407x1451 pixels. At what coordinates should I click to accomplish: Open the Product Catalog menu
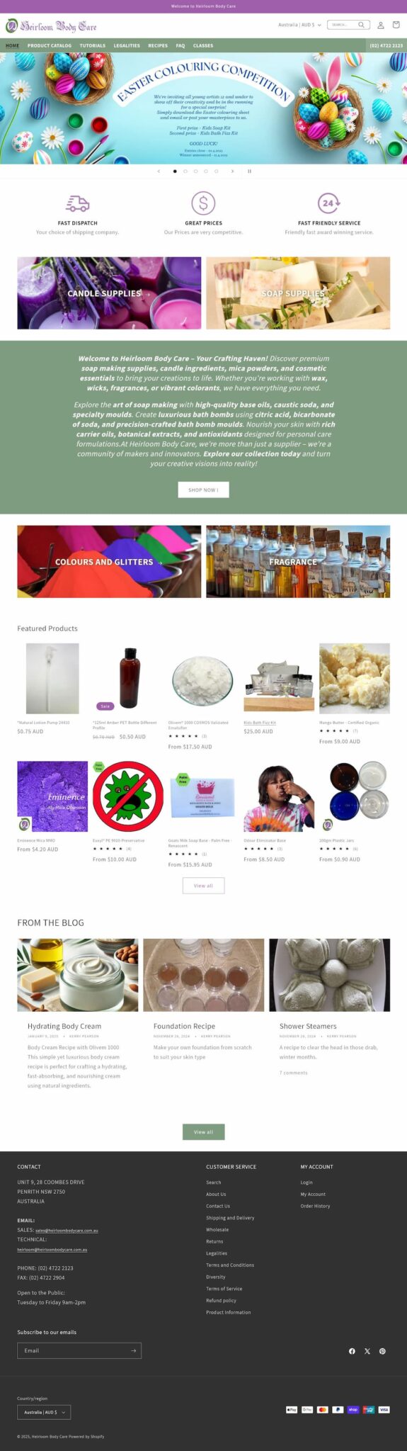(50, 45)
